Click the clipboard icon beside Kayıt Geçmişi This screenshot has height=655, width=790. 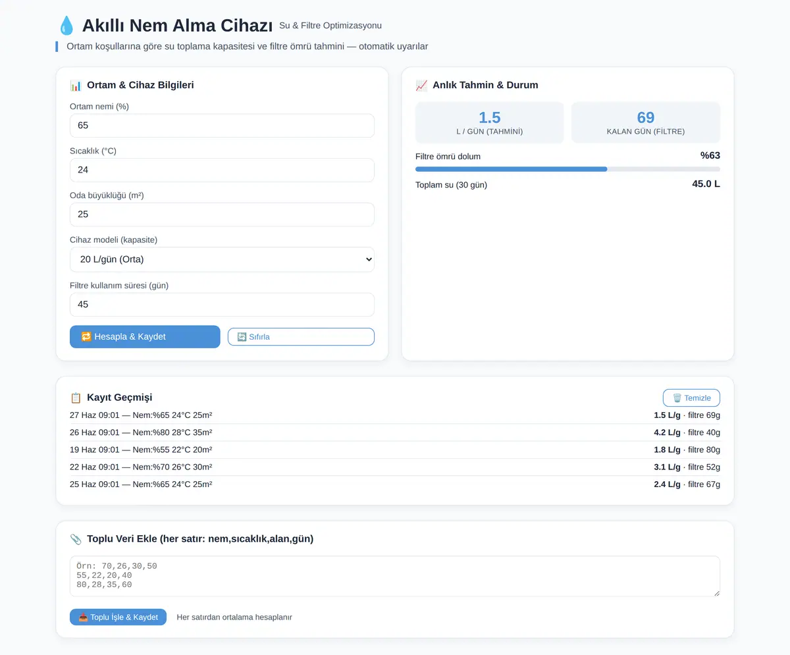pyautogui.click(x=76, y=398)
